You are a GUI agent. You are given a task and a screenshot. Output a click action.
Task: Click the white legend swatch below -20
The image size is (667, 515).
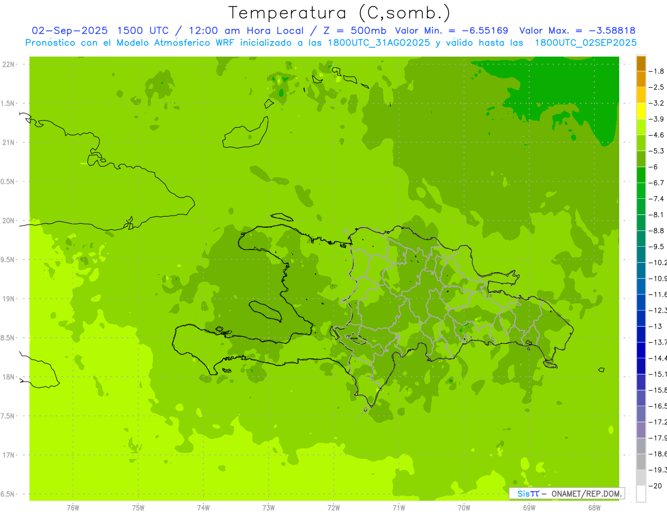click(641, 493)
